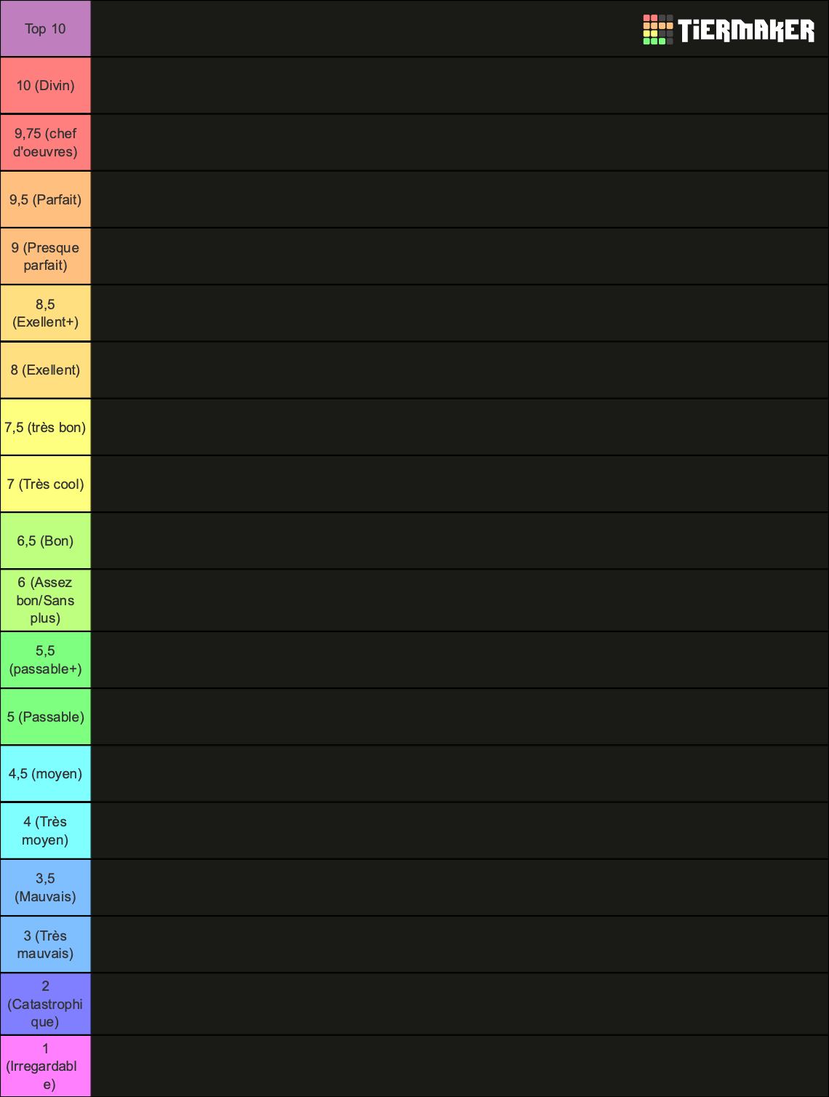Select the 8 (Exellent) tier label
The width and height of the screenshot is (829, 1097).
pyautogui.click(x=45, y=370)
